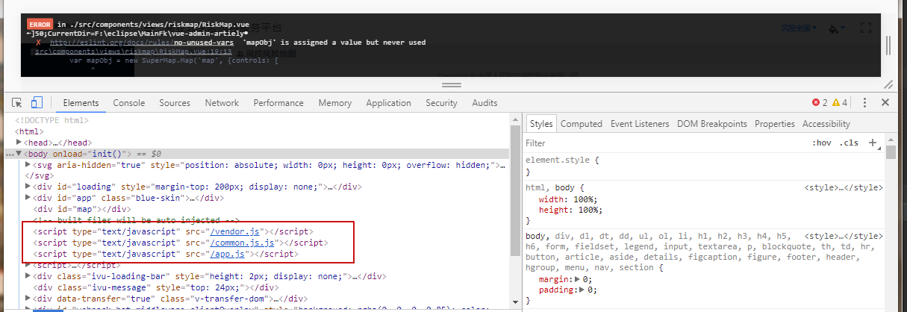Open the Event Listeners sidebar tab
This screenshot has width=907, height=312.
tap(640, 124)
